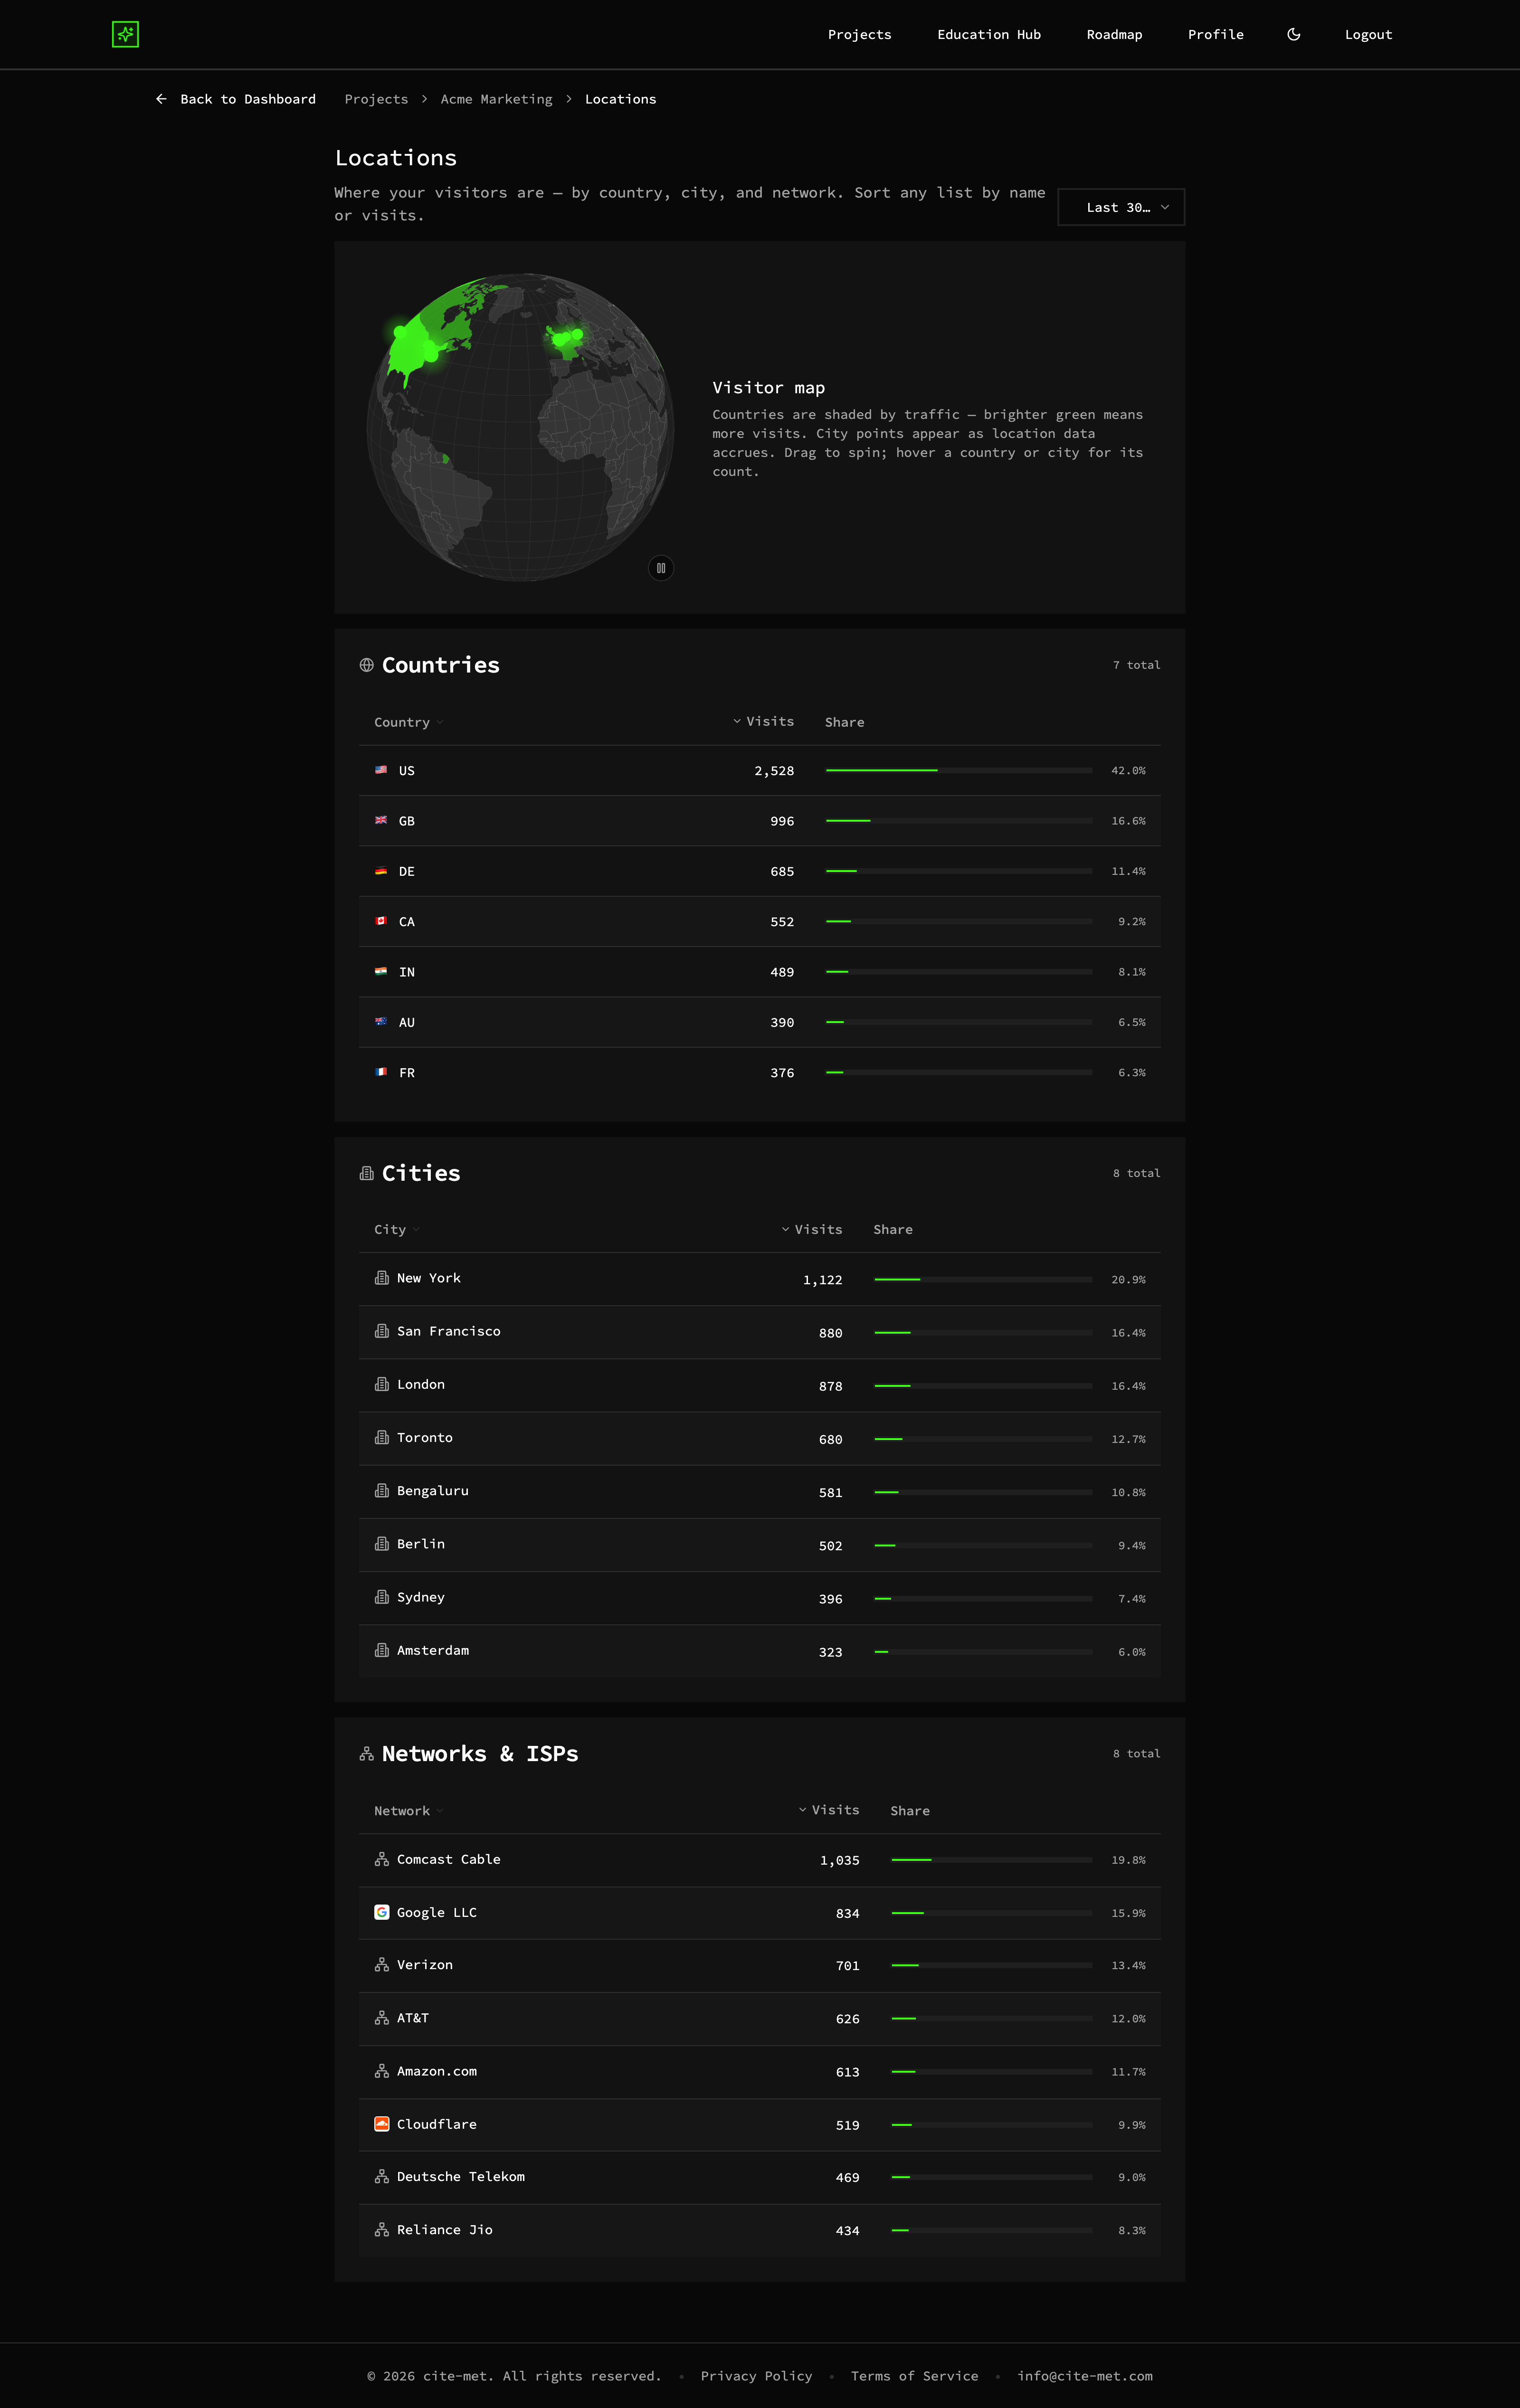Click the FR flag icon

(x=381, y=1072)
